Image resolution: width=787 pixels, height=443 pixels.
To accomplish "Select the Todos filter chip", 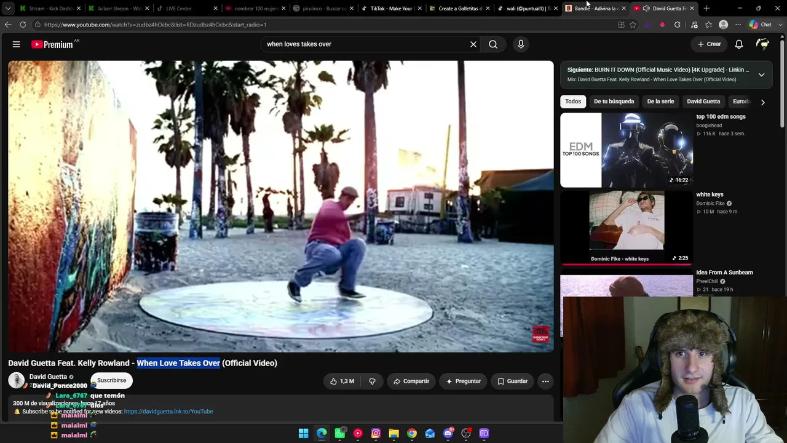I will 573,102.
